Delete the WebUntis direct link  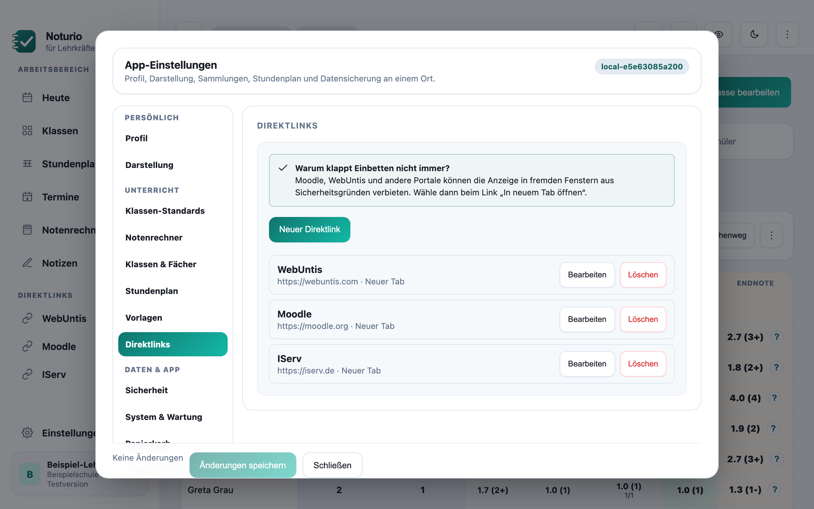tap(643, 275)
